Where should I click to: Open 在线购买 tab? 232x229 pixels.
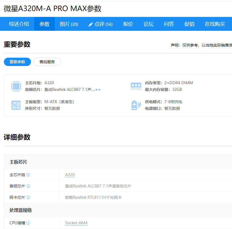pyautogui.click(x=215, y=24)
